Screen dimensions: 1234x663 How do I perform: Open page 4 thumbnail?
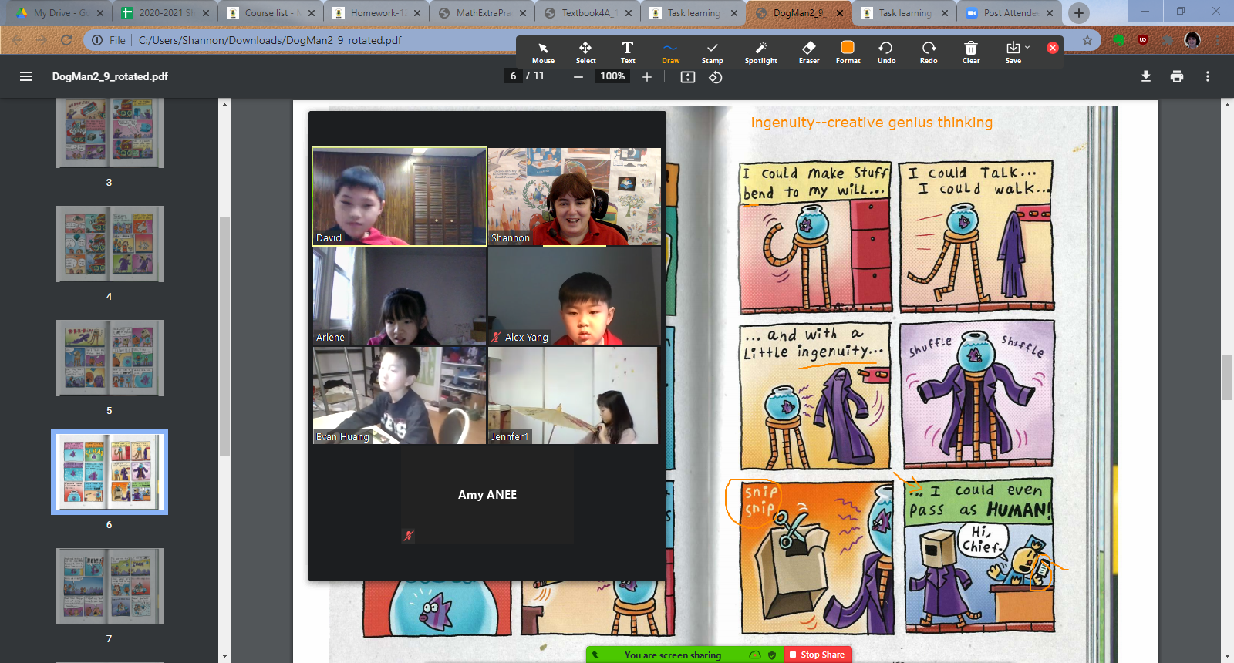click(110, 244)
